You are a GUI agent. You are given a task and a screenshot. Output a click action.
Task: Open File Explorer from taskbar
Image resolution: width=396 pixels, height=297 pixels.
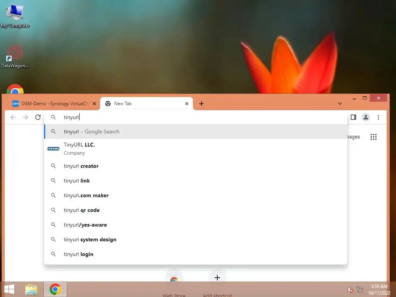[x=32, y=289]
